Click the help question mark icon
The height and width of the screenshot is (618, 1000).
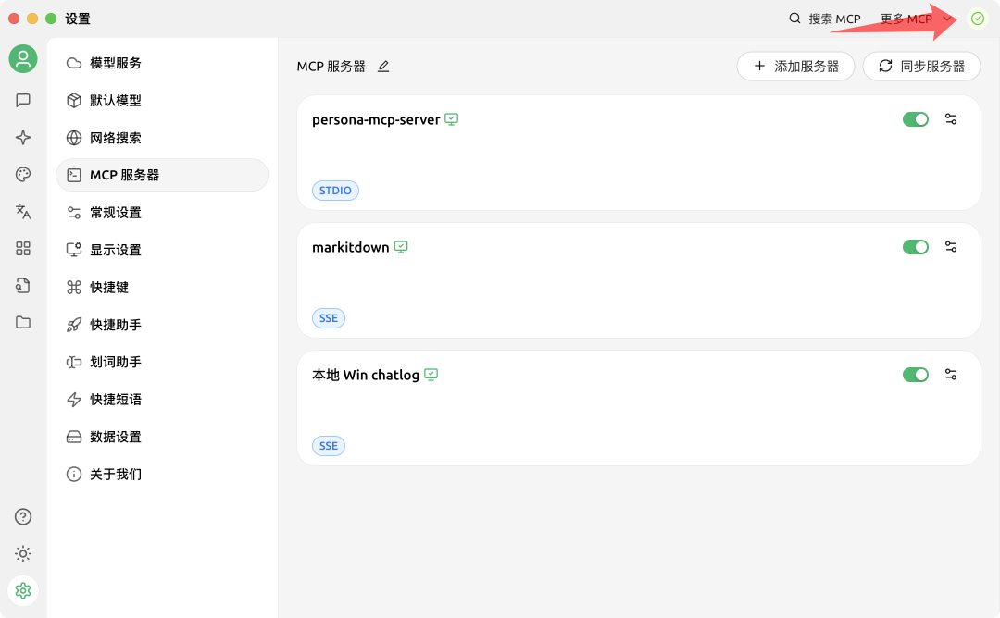[x=23, y=517]
